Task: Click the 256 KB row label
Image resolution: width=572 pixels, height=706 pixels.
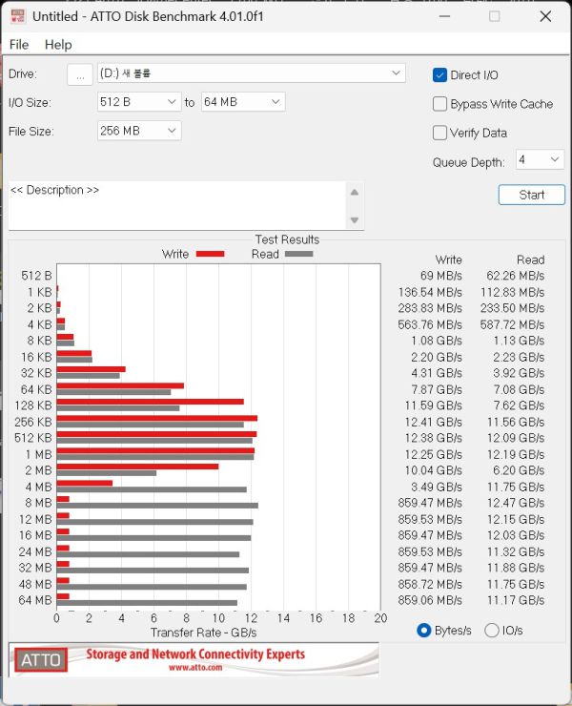Action: pos(33,422)
